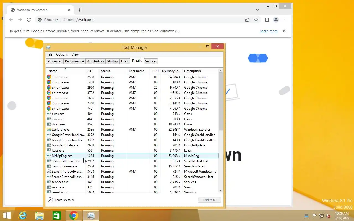Click the process list scroll down arrow
Image resolution: width=354 pixels, height=221 pixels.
coord(221,191)
